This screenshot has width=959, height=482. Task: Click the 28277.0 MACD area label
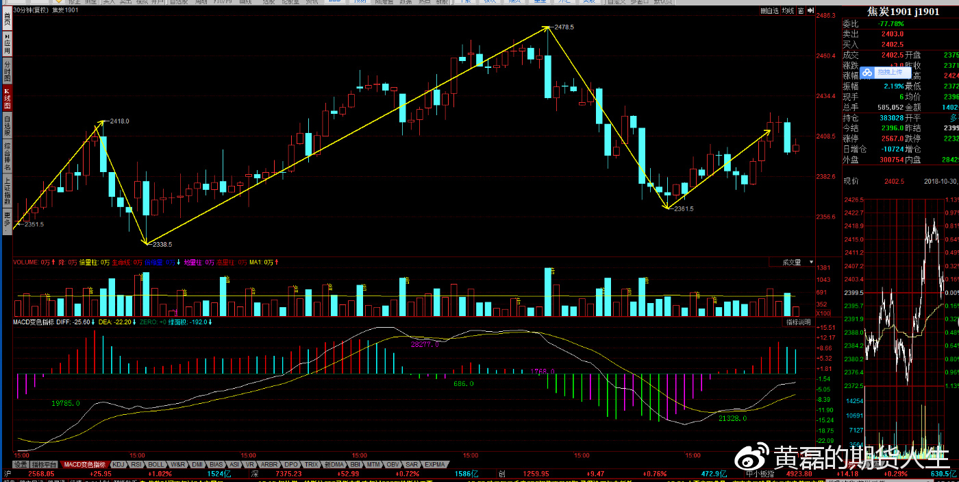click(x=425, y=344)
